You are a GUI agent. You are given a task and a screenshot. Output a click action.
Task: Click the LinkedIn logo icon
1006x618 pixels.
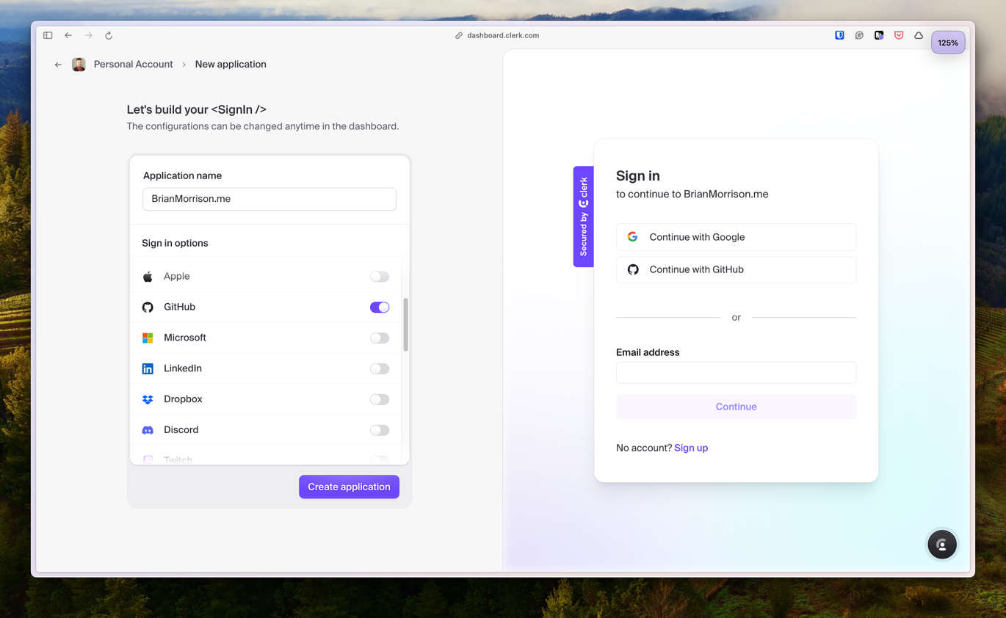pyautogui.click(x=148, y=369)
